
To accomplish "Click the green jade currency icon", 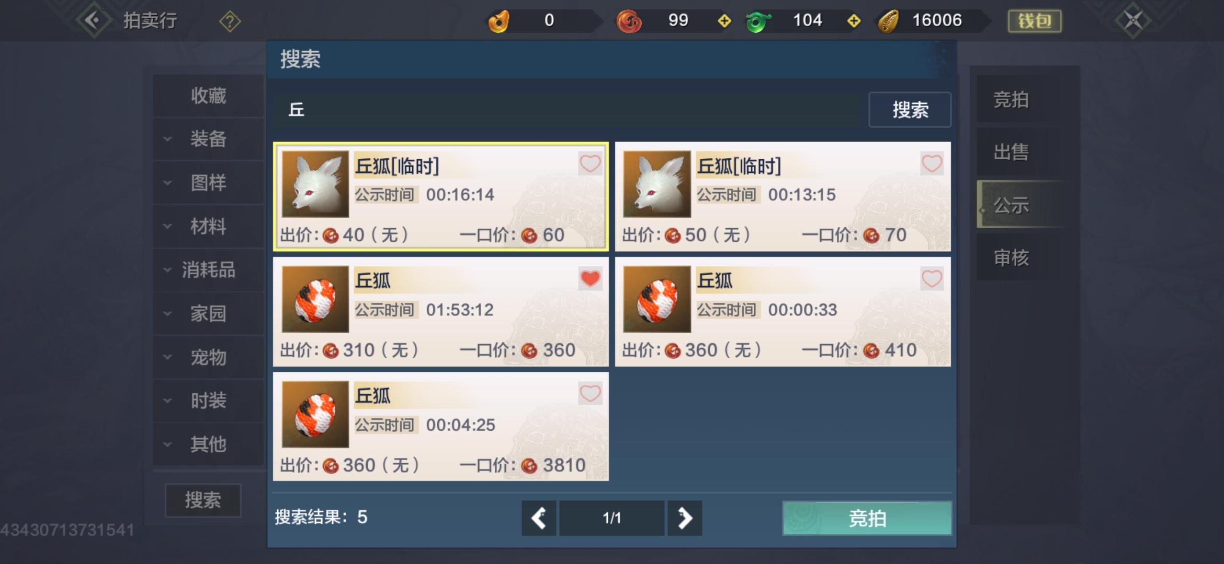I will tap(758, 21).
